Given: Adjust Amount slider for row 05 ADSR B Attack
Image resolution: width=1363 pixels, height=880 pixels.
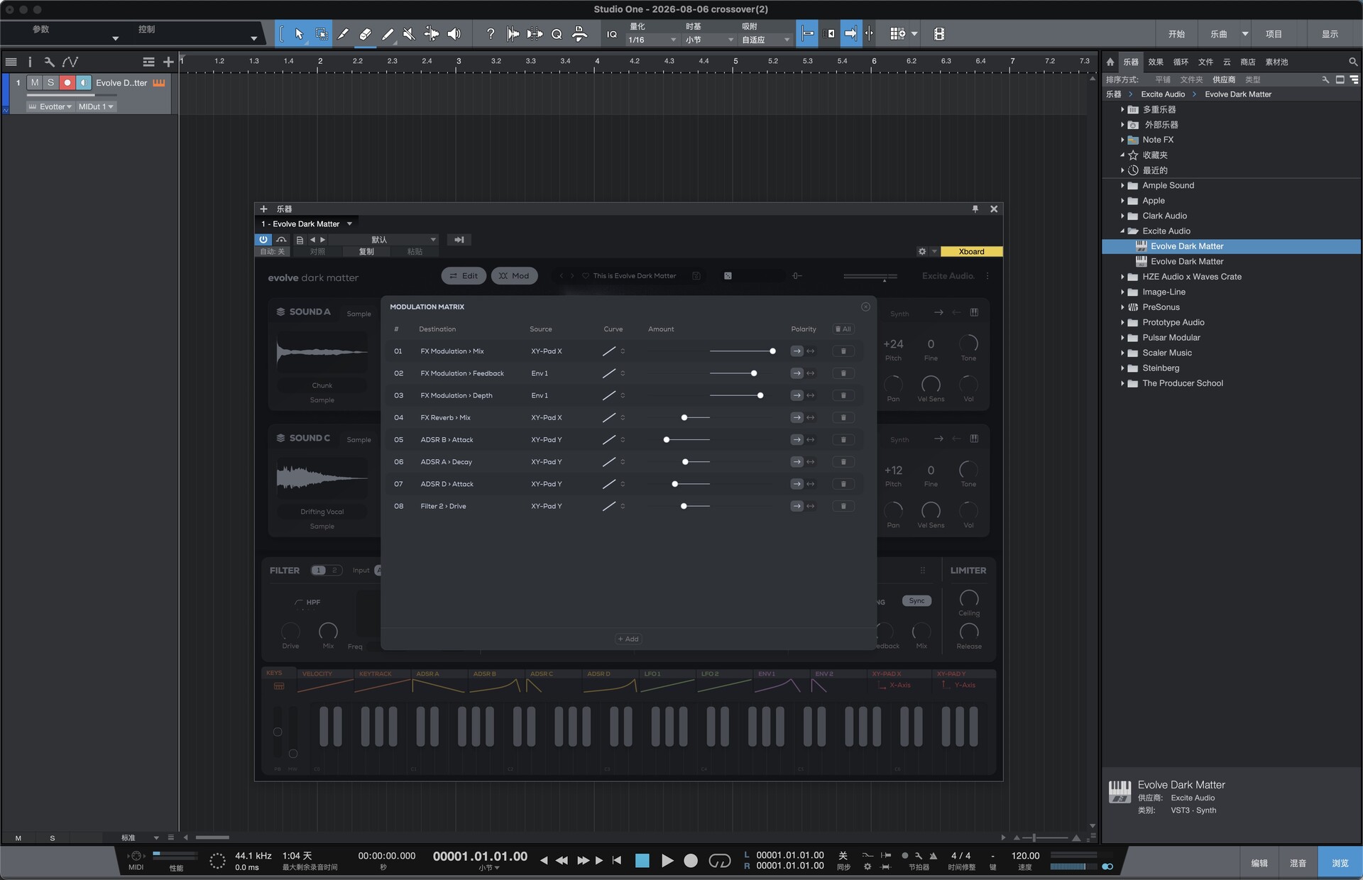Looking at the screenshot, I should (x=667, y=440).
